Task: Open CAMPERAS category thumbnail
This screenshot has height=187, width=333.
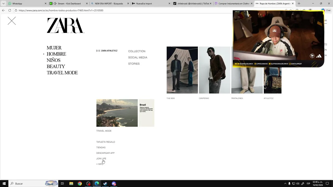Action: (x=215, y=70)
